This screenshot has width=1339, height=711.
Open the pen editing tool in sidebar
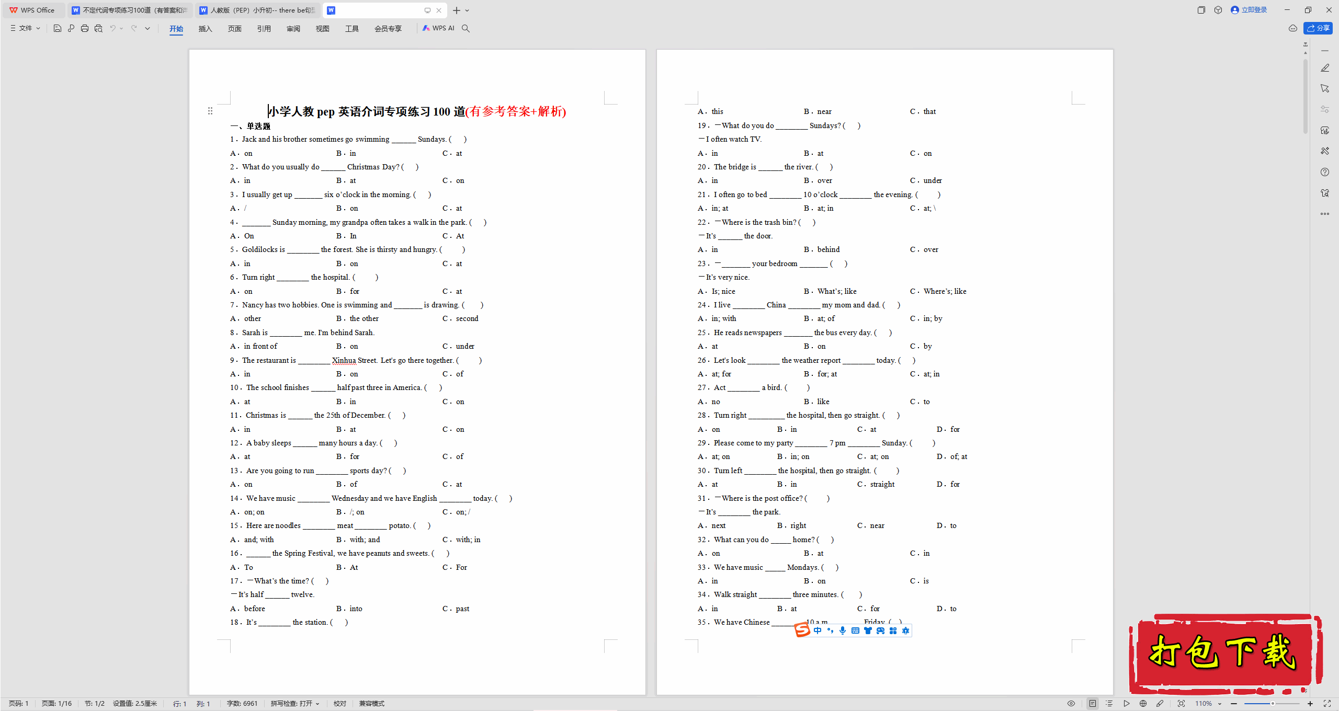coord(1325,68)
